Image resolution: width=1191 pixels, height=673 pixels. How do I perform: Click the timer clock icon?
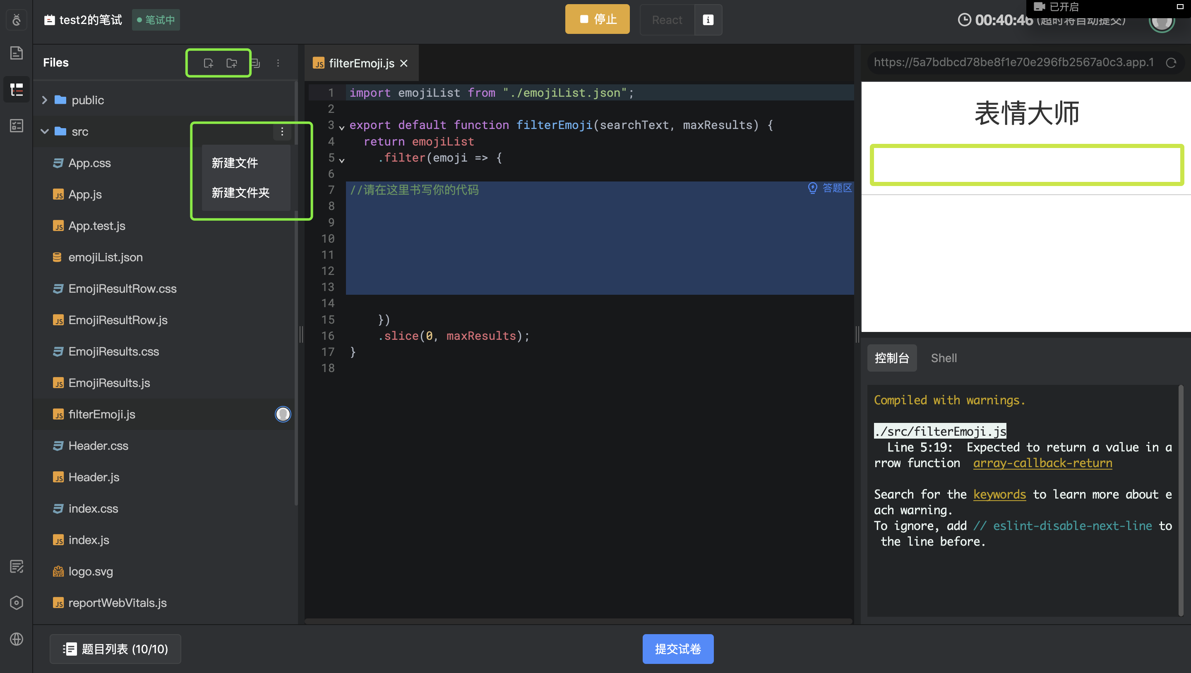point(964,20)
